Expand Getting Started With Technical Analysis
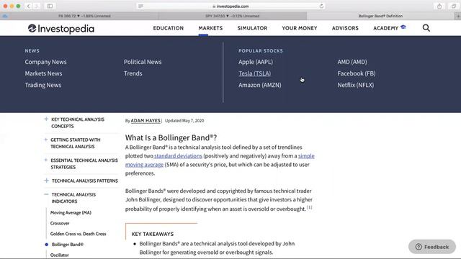This screenshot has height=259, width=461. point(46,140)
